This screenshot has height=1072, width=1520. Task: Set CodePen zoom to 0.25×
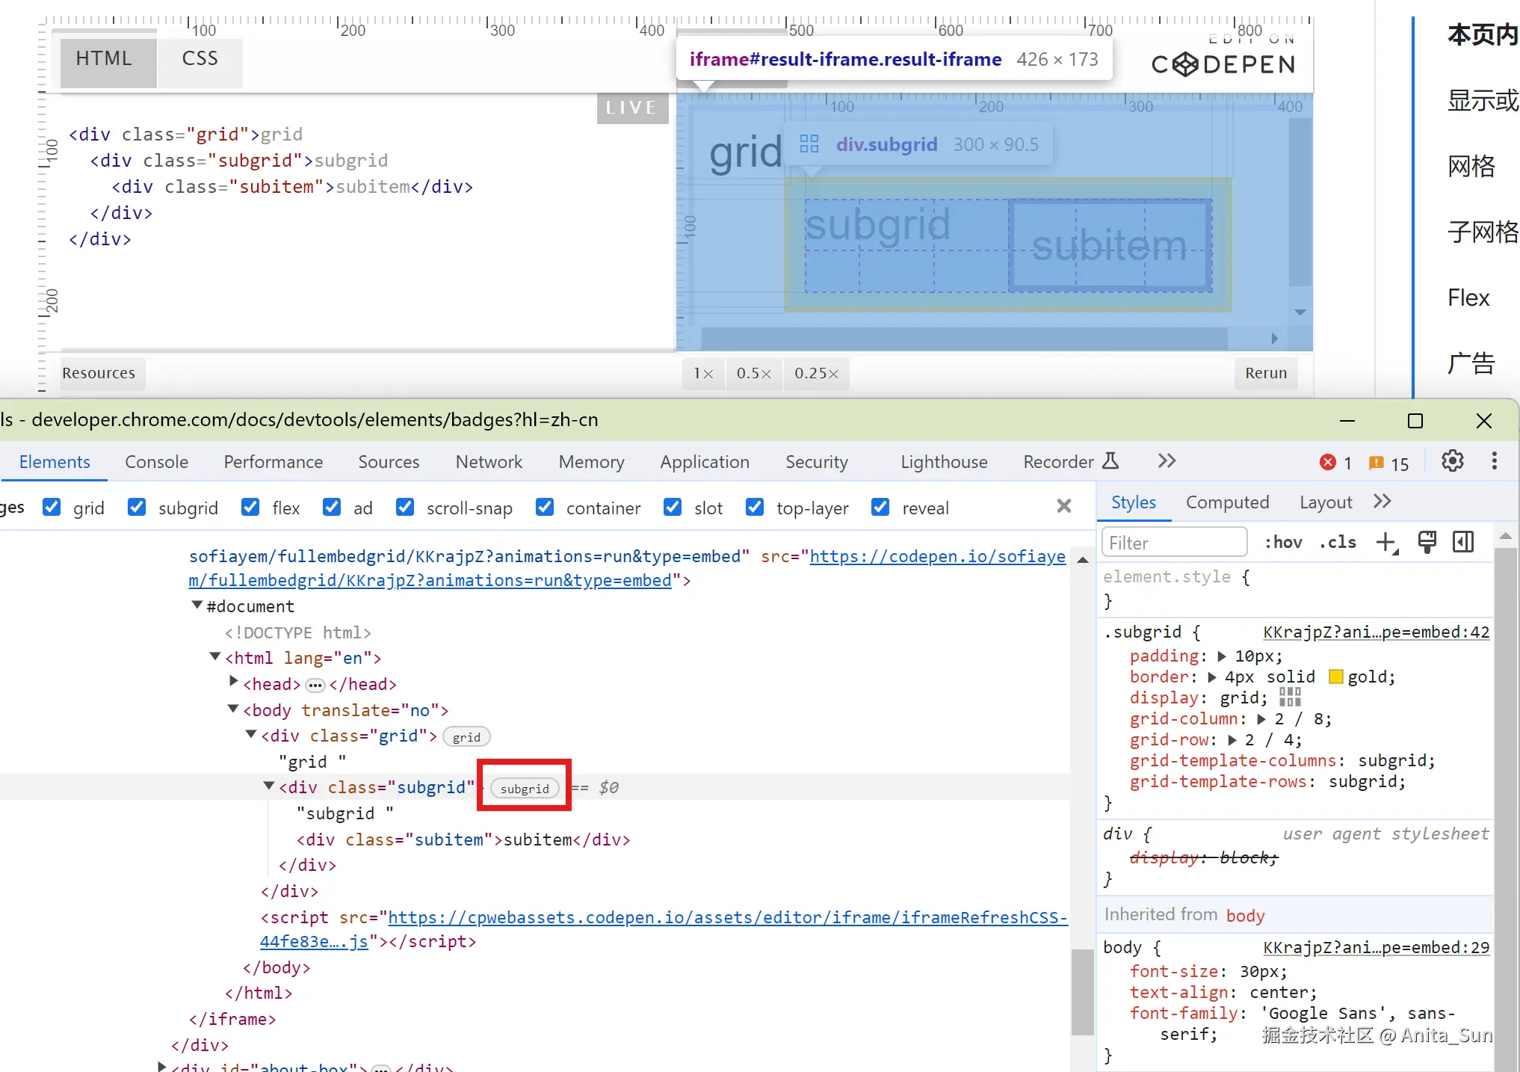[817, 372]
